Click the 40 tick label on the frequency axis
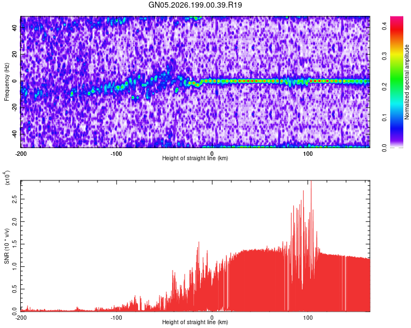 click(15, 28)
